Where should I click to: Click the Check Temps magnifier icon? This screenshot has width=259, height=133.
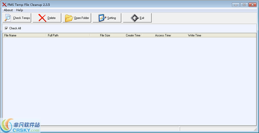(7, 18)
